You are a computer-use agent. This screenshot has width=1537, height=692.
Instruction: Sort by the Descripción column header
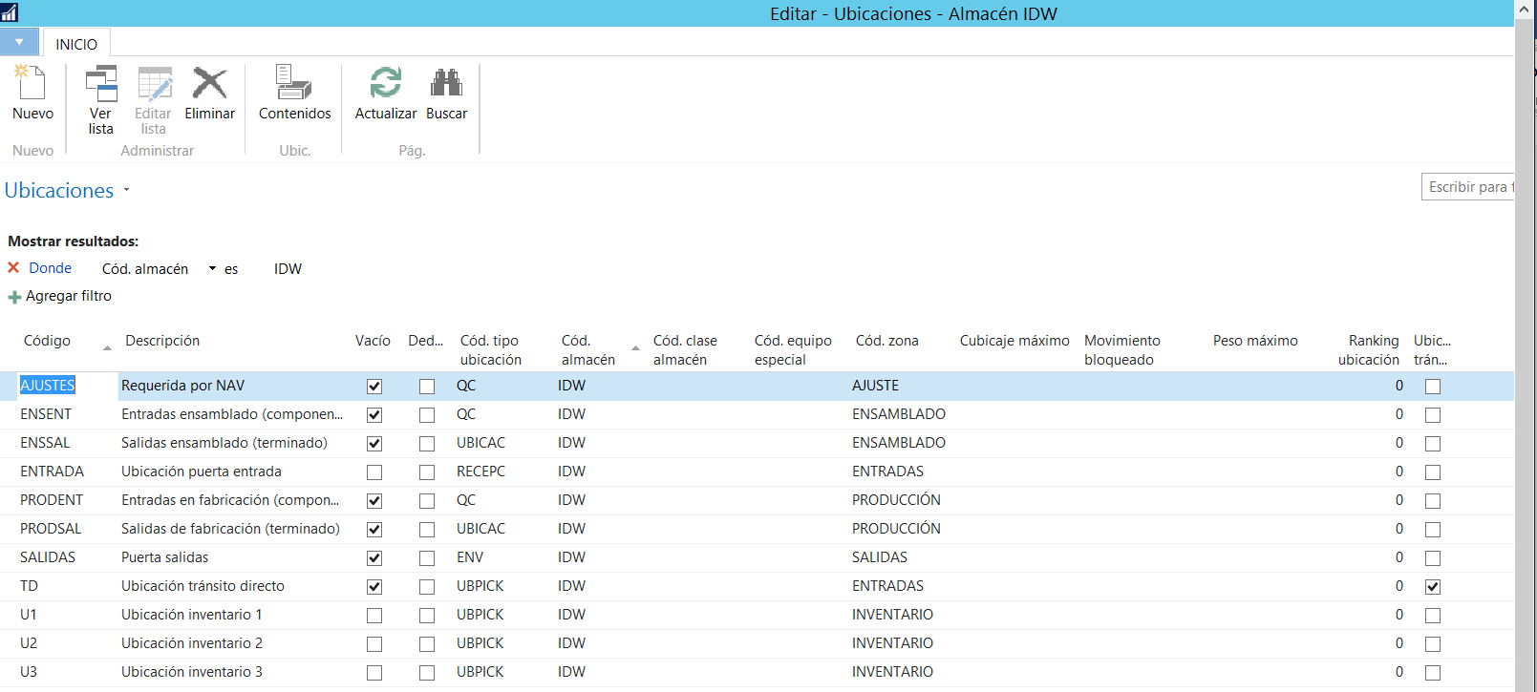point(162,341)
